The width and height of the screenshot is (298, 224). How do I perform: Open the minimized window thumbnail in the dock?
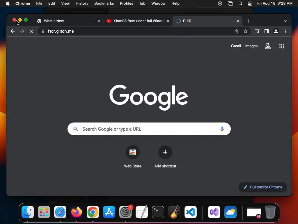point(254,213)
